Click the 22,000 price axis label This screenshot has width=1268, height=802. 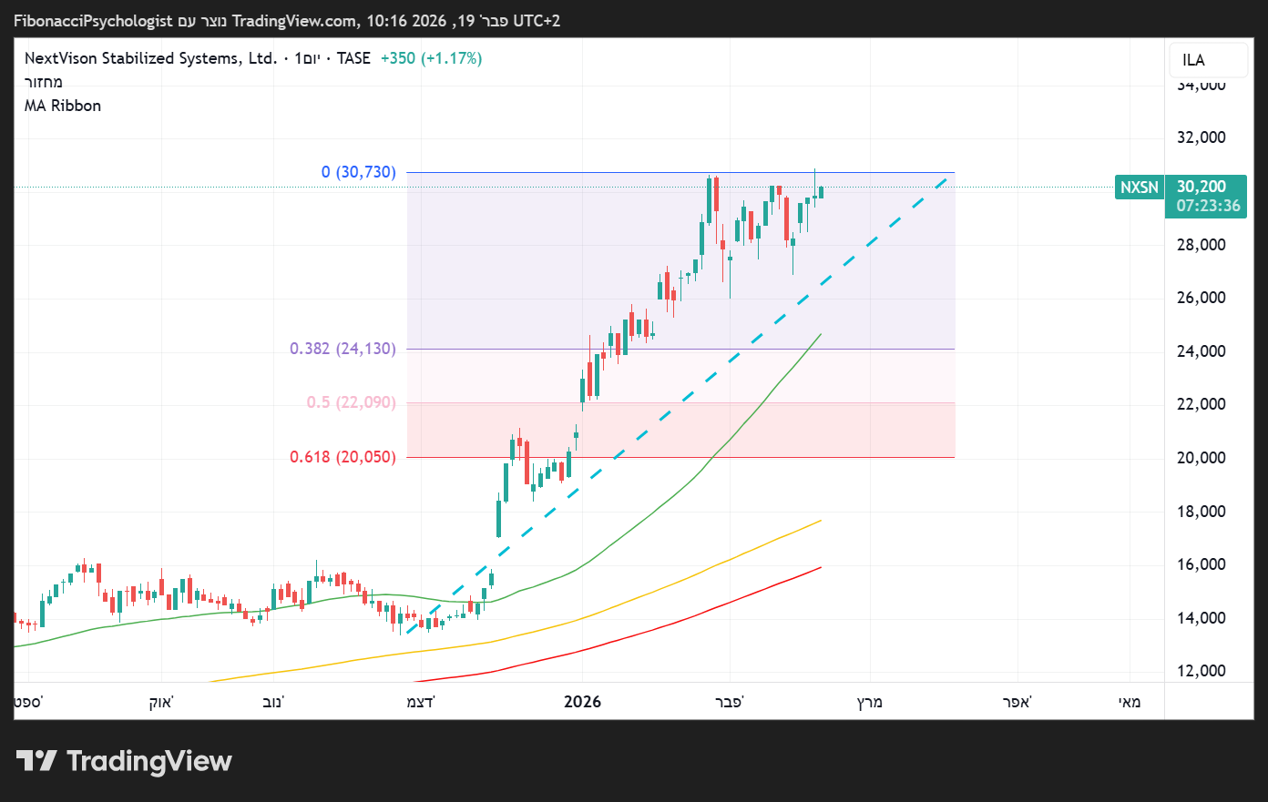coord(1202,404)
